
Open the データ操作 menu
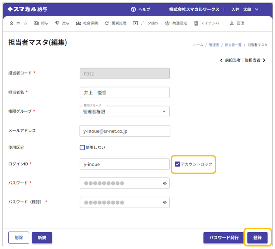click(146, 23)
